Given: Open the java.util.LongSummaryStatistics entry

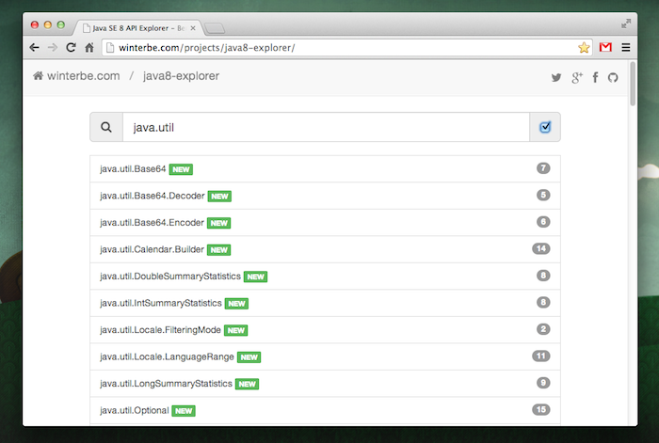Looking at the screenshot, I should (x=325, y=384).
